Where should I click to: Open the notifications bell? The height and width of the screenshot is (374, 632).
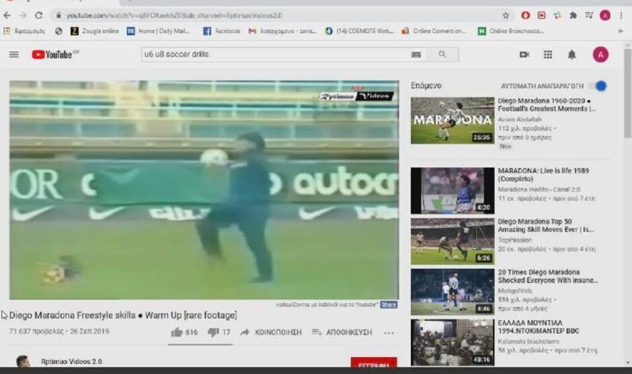(571, 54)
